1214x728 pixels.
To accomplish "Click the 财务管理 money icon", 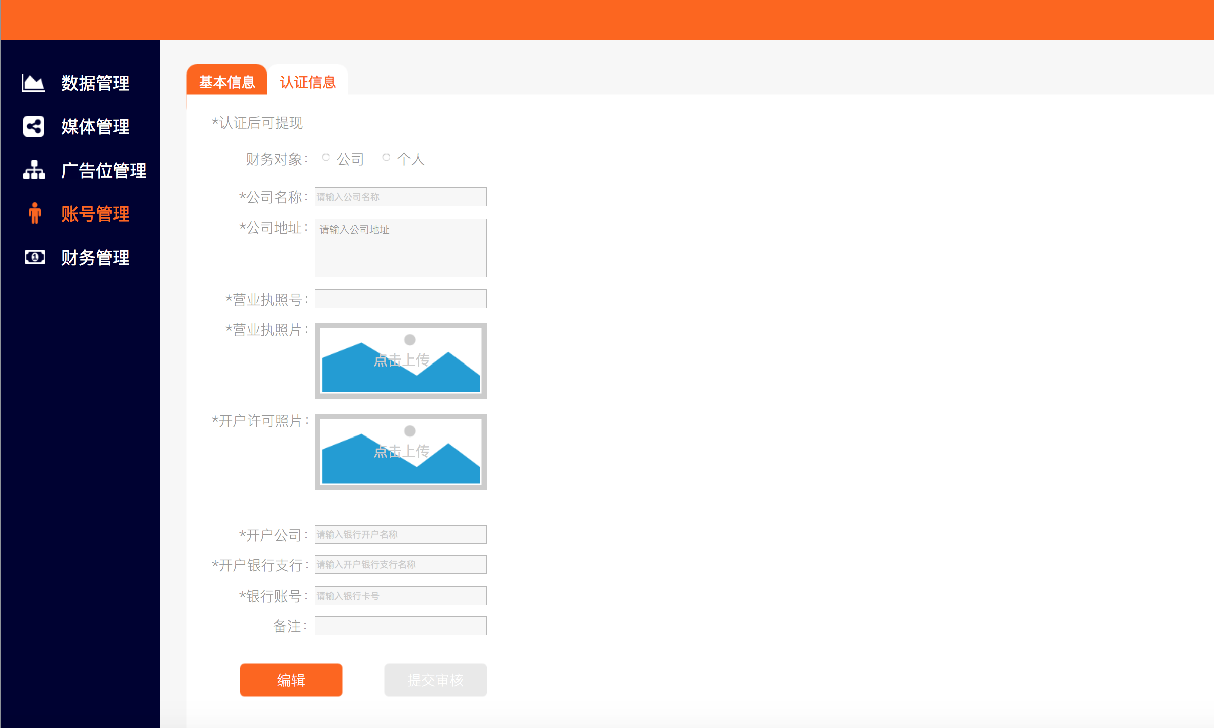I will (x=34, y=257).
